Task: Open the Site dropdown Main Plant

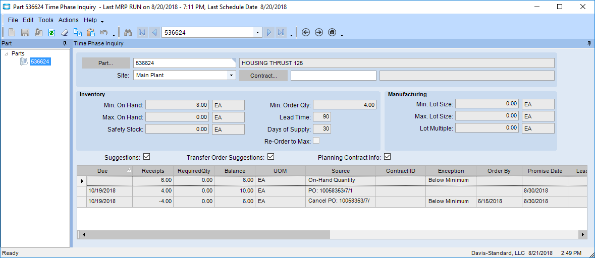Action: 232,76
